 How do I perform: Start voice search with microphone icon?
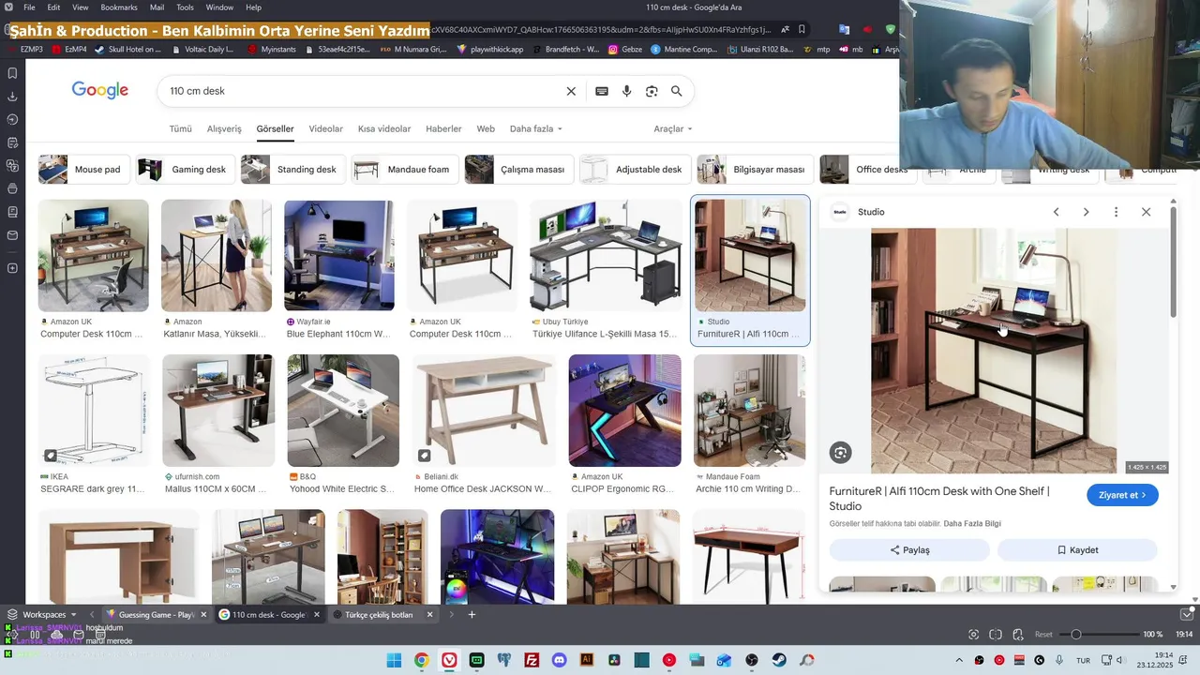(x=627, y=91)
